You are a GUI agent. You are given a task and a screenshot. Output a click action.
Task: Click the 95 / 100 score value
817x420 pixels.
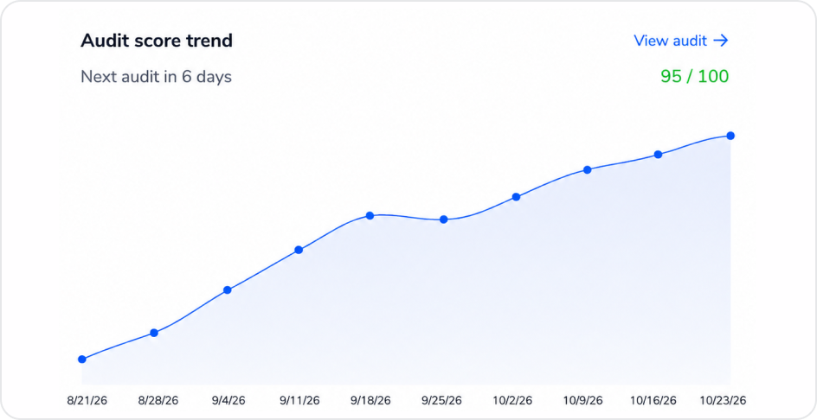[x=695, y=76]
